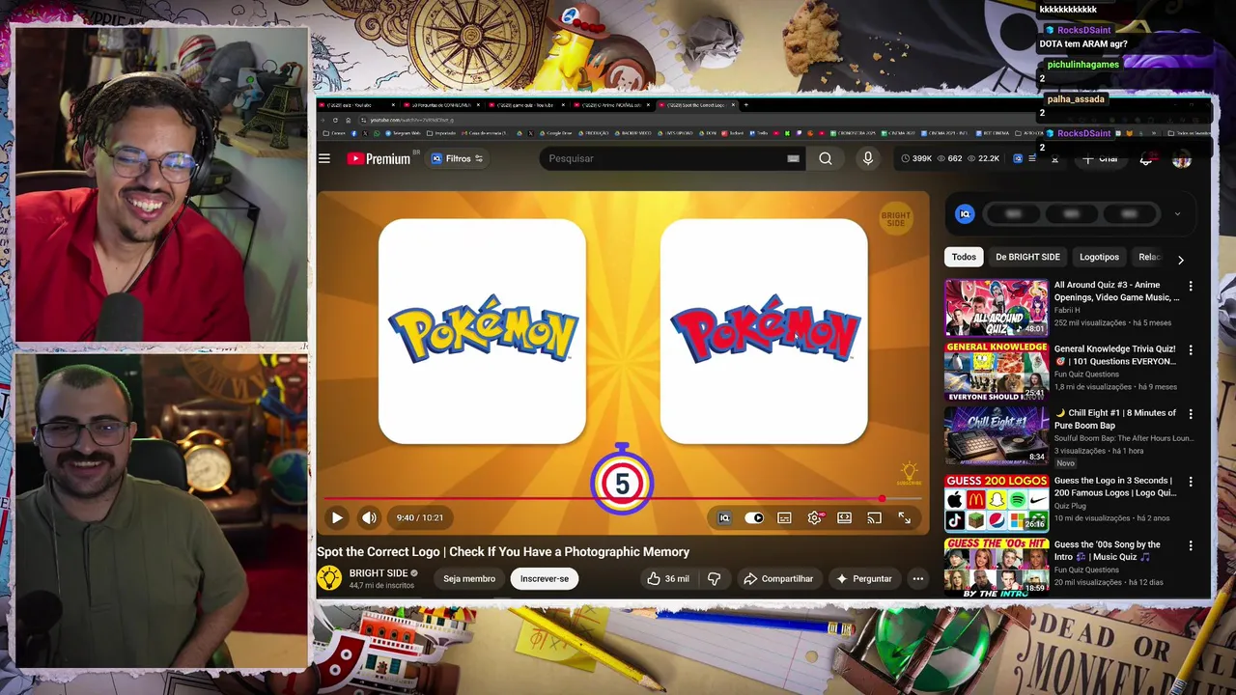Open options for Guess the Logo video
This screenshot has height=695, width=1236.
[x=1191, y=482]
